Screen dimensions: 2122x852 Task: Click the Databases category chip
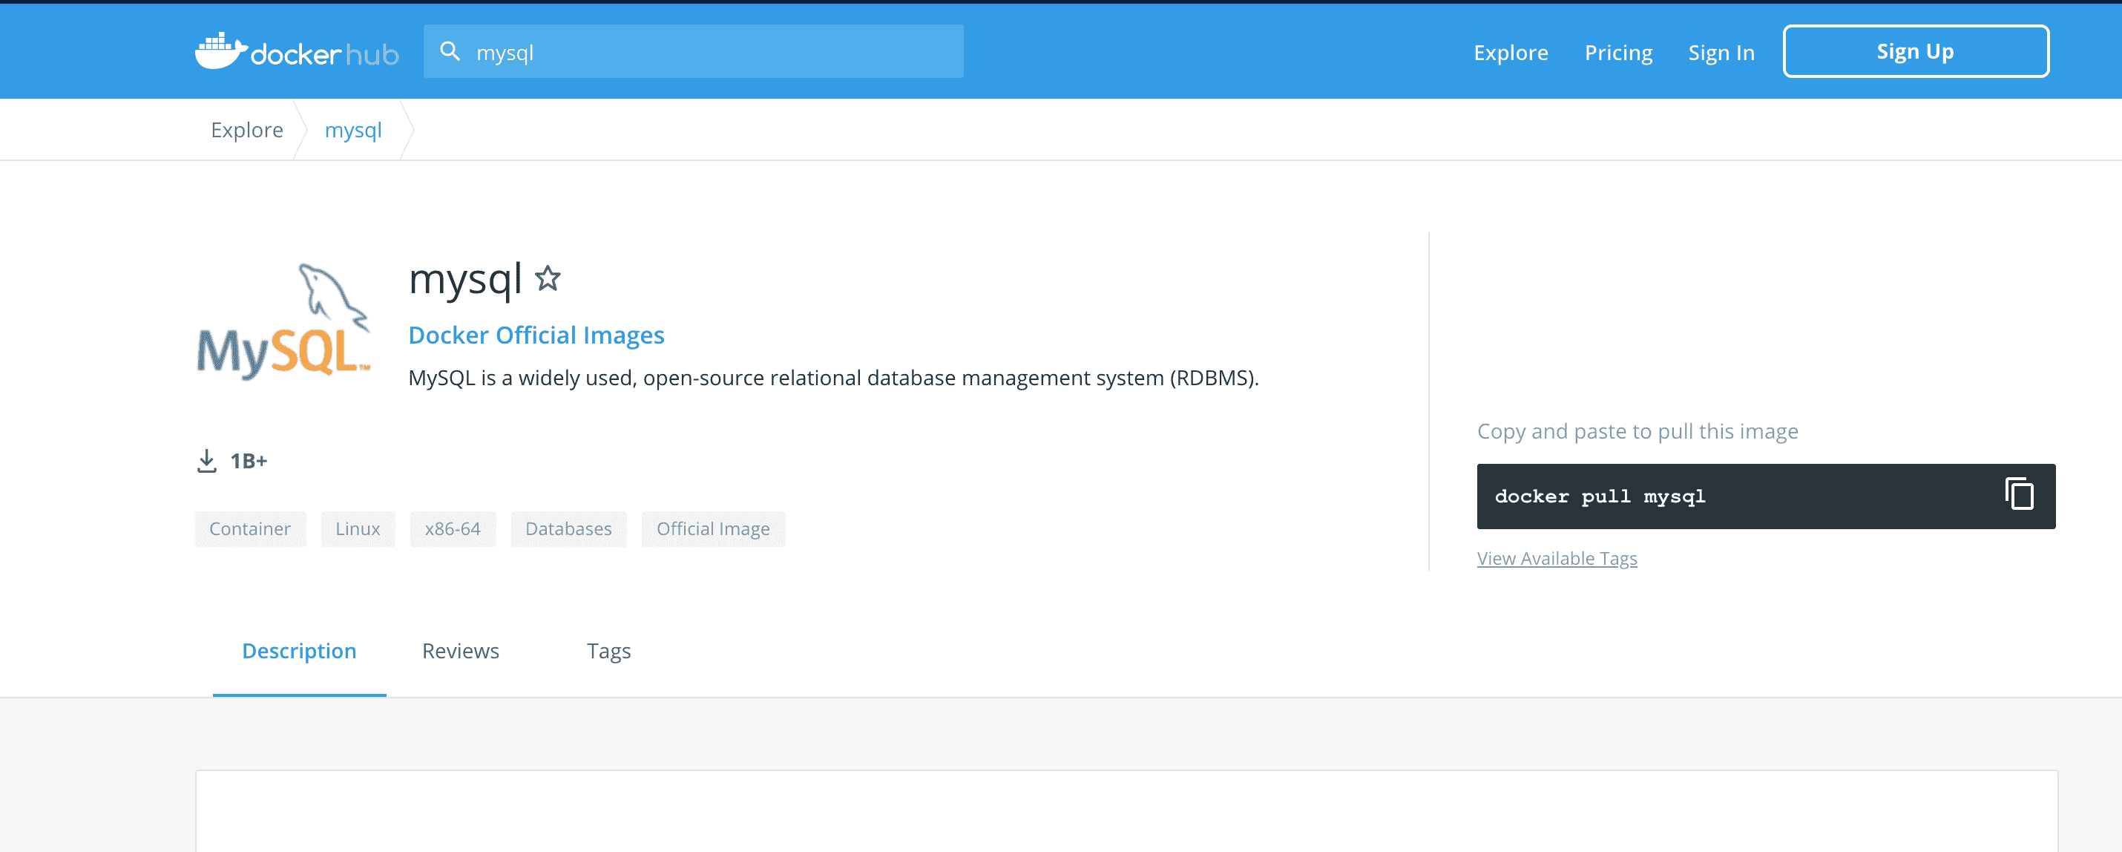[x=568, y=528]
